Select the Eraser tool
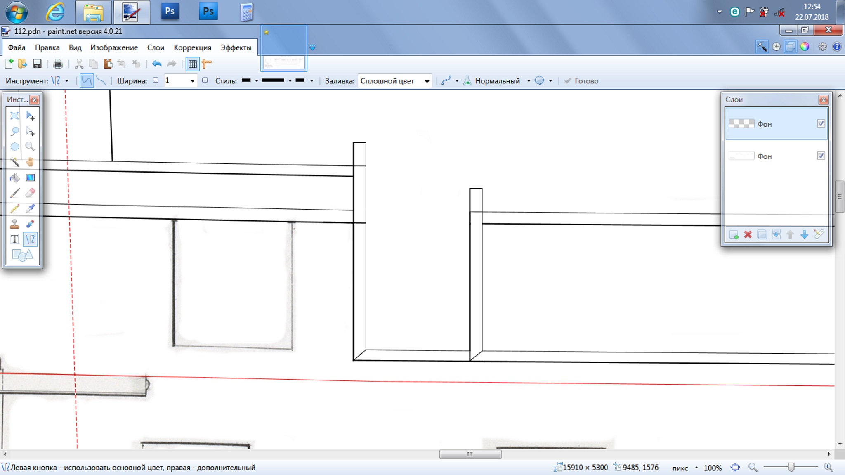Image resolution: width=845 pixels, height=475 pixels. pyautogui.click(x=30, y=193)
